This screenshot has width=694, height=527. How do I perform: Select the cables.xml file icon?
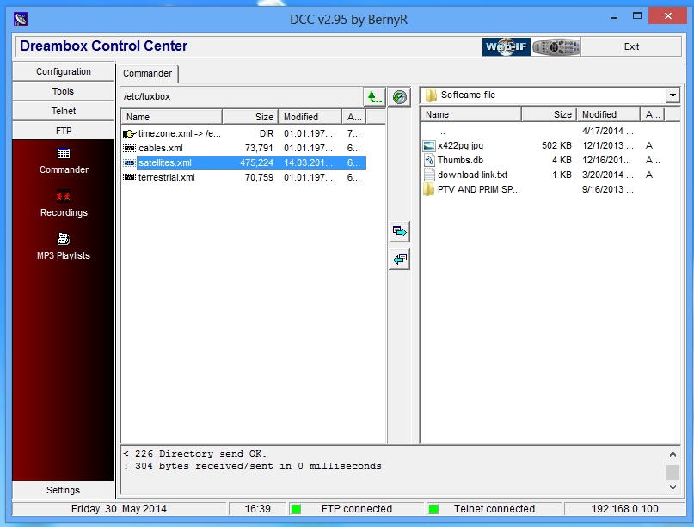[x=129, y=148]
